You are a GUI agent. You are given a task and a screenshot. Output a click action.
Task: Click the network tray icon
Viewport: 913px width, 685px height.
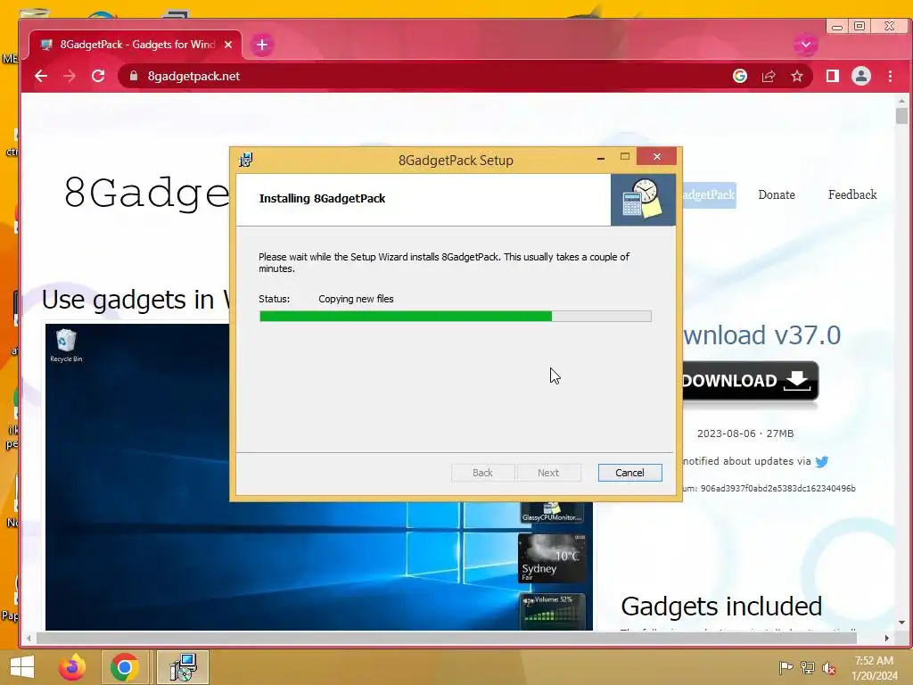click(x=808, y=668)
